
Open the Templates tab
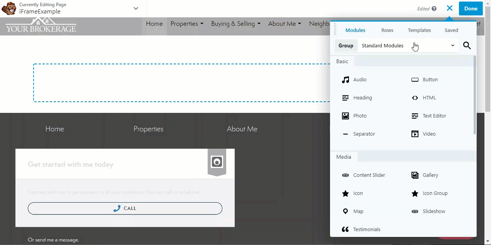(x=419, y=30)
